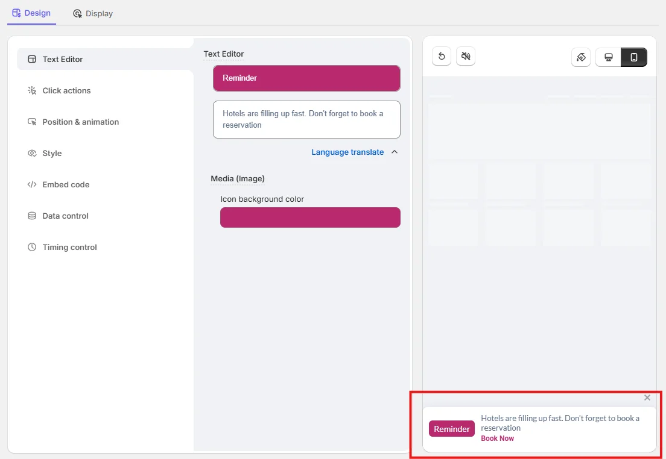The width and height of the screenshot is (666, 459).
Task: Go to Position & animation settings
Action: click(80, 122)
